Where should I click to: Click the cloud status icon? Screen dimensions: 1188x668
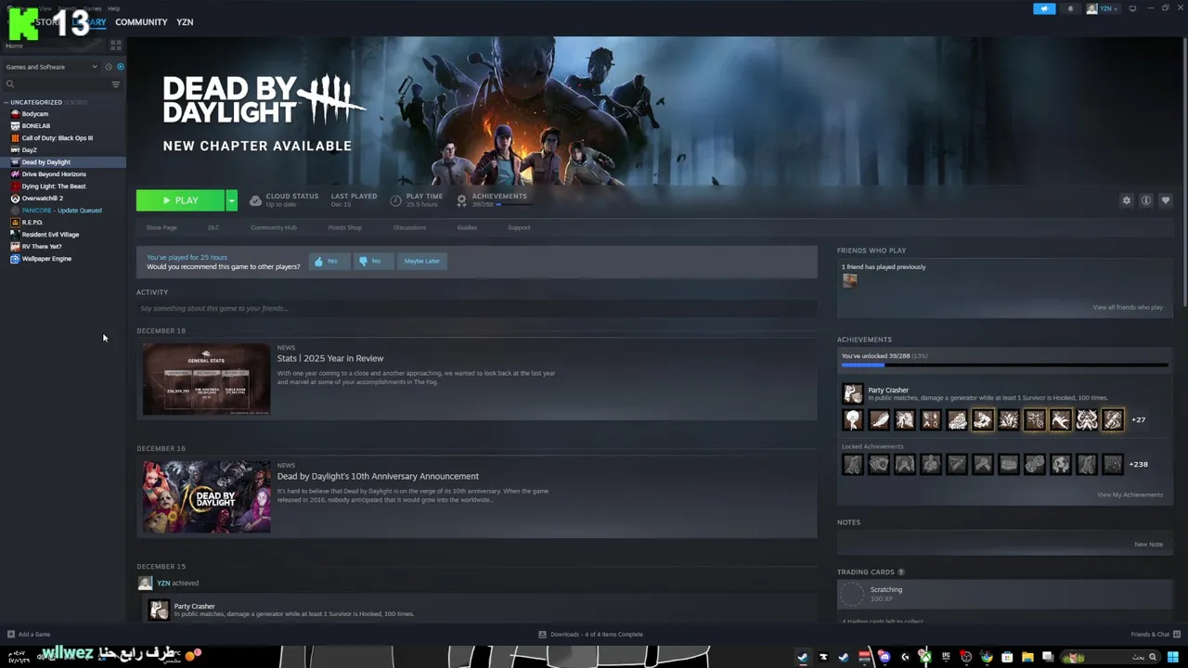click(x=255, y=200)
